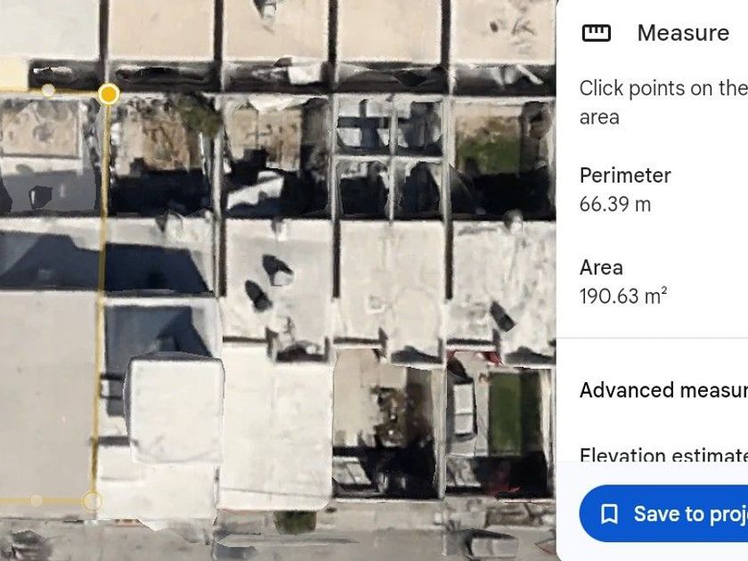The width and height of the screenshot is (748, 561).
Task: Click the Area value 190.63 m²
Action: pos(623,297)
